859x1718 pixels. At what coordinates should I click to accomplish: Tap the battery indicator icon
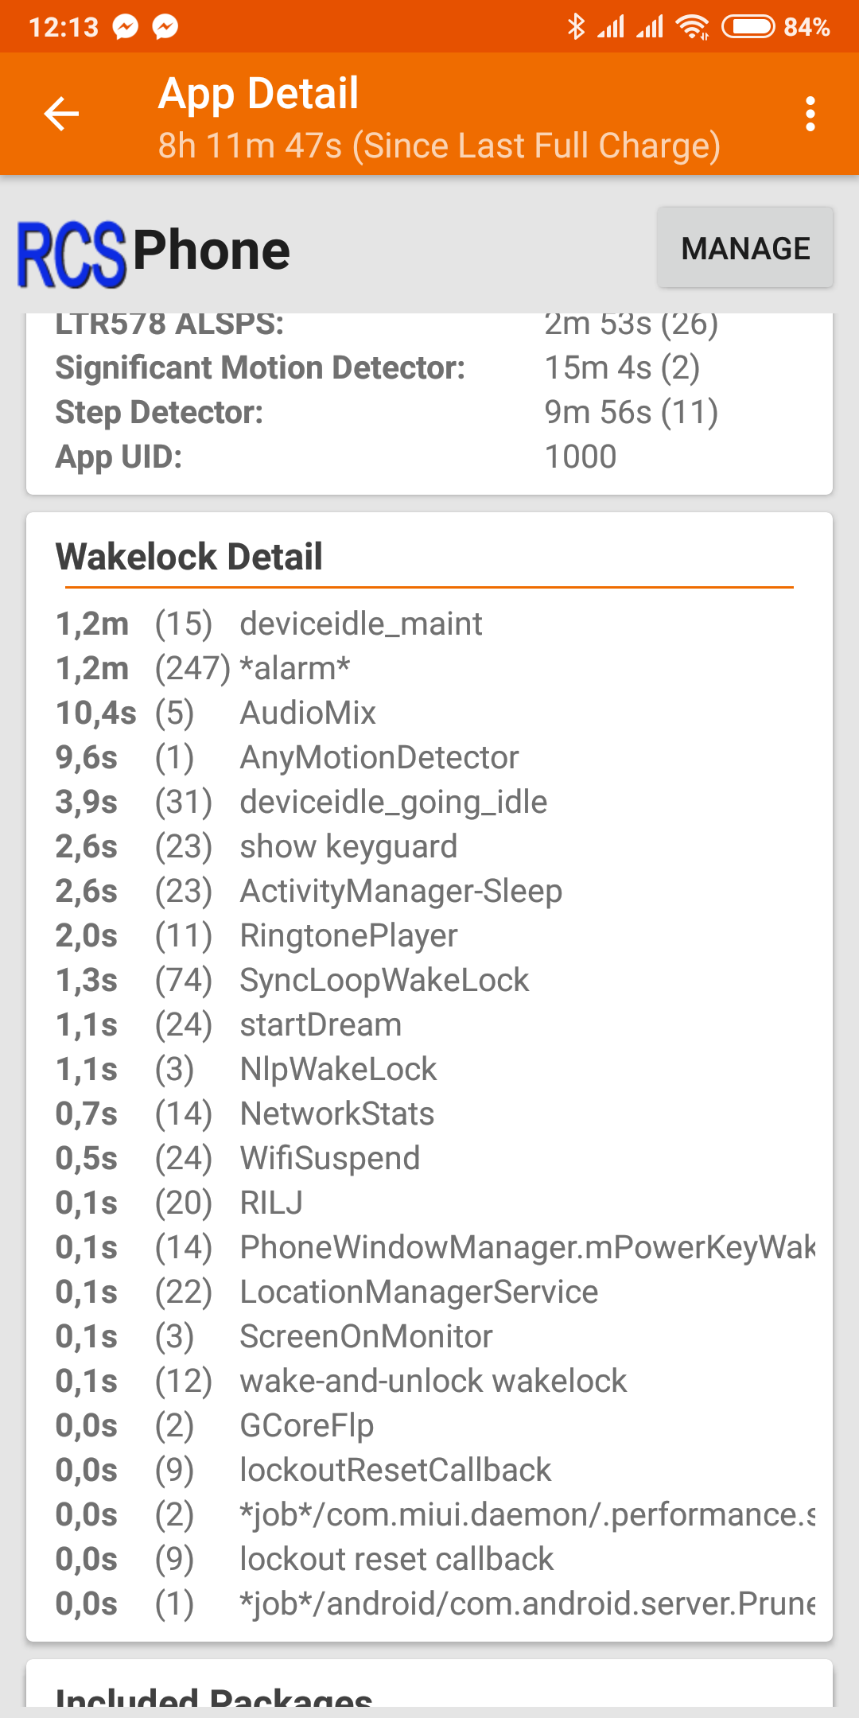748,26
